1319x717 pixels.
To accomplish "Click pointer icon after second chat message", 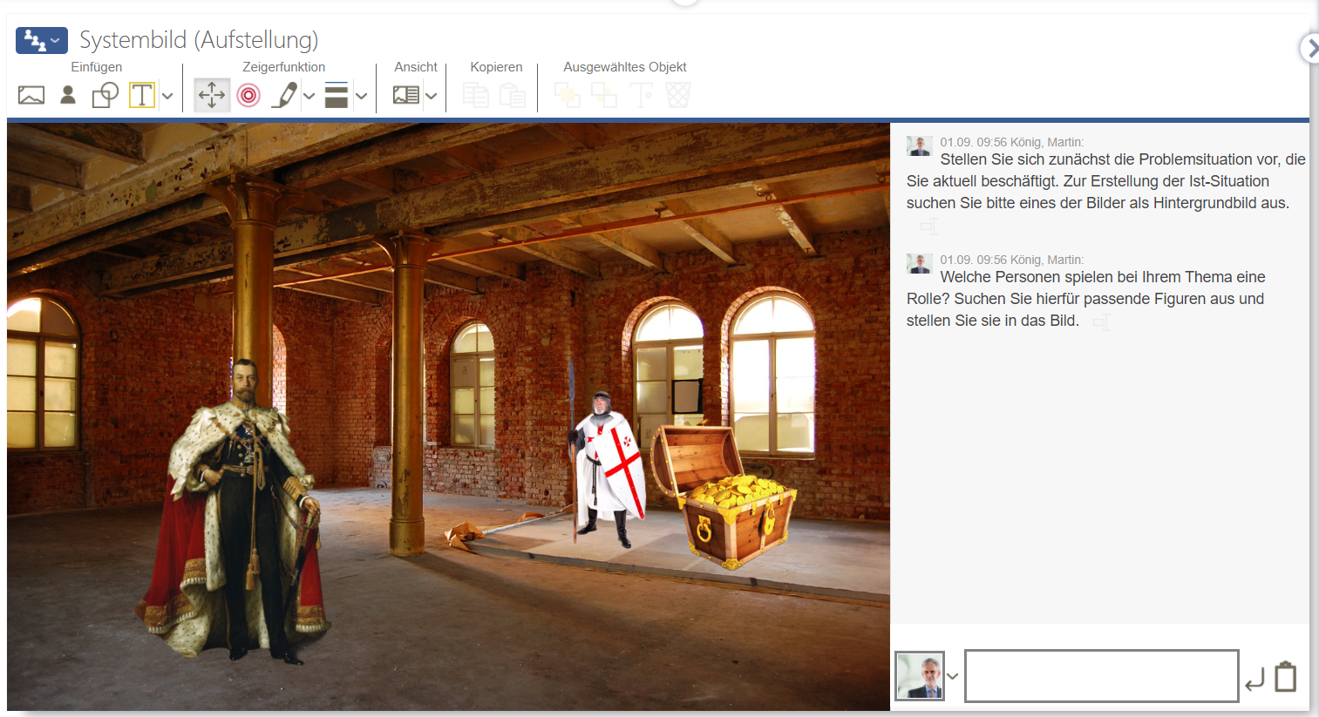I will click(x=1102, y=322).
